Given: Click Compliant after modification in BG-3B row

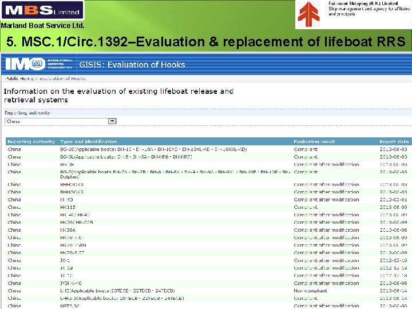Looking at the screenshot, I should 326,164.
